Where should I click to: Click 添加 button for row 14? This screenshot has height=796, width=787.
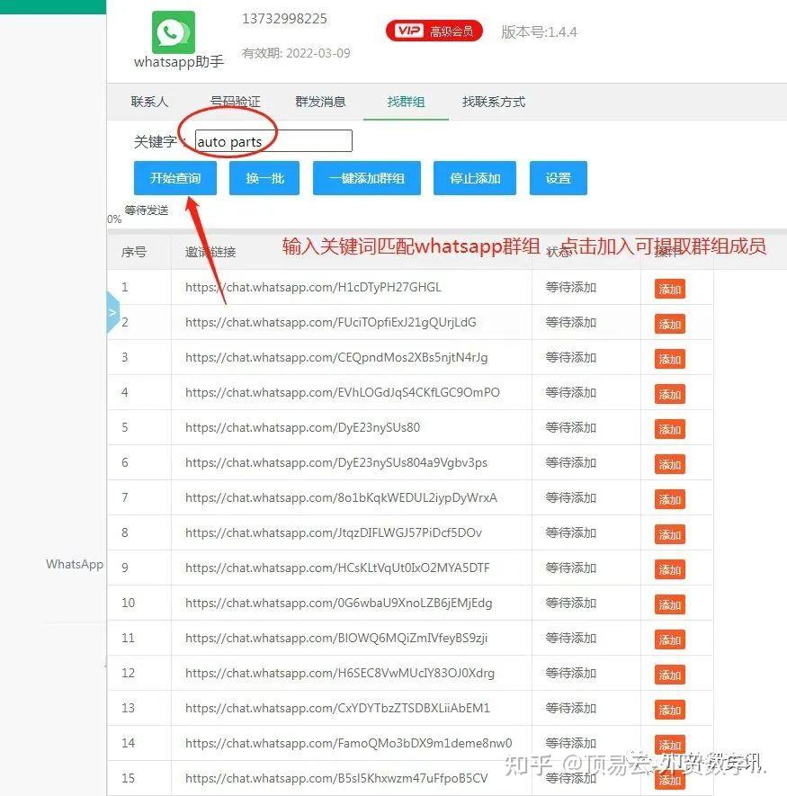[670, 744]
